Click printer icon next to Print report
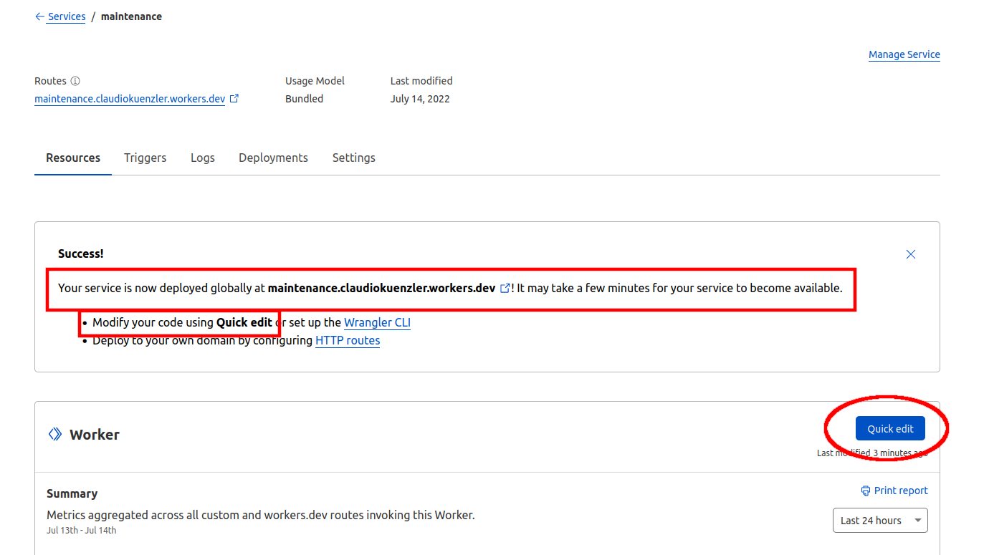Viewport: 984px width, 555px height. pos(866,491)
